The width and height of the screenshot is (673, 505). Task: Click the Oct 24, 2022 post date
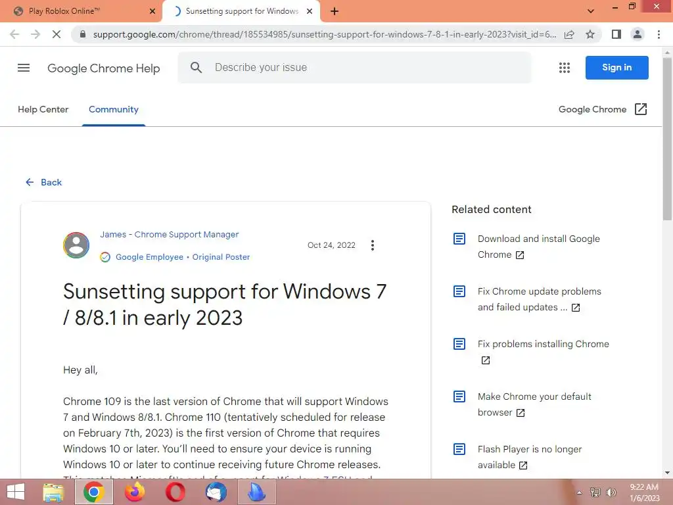click(331, 245)
